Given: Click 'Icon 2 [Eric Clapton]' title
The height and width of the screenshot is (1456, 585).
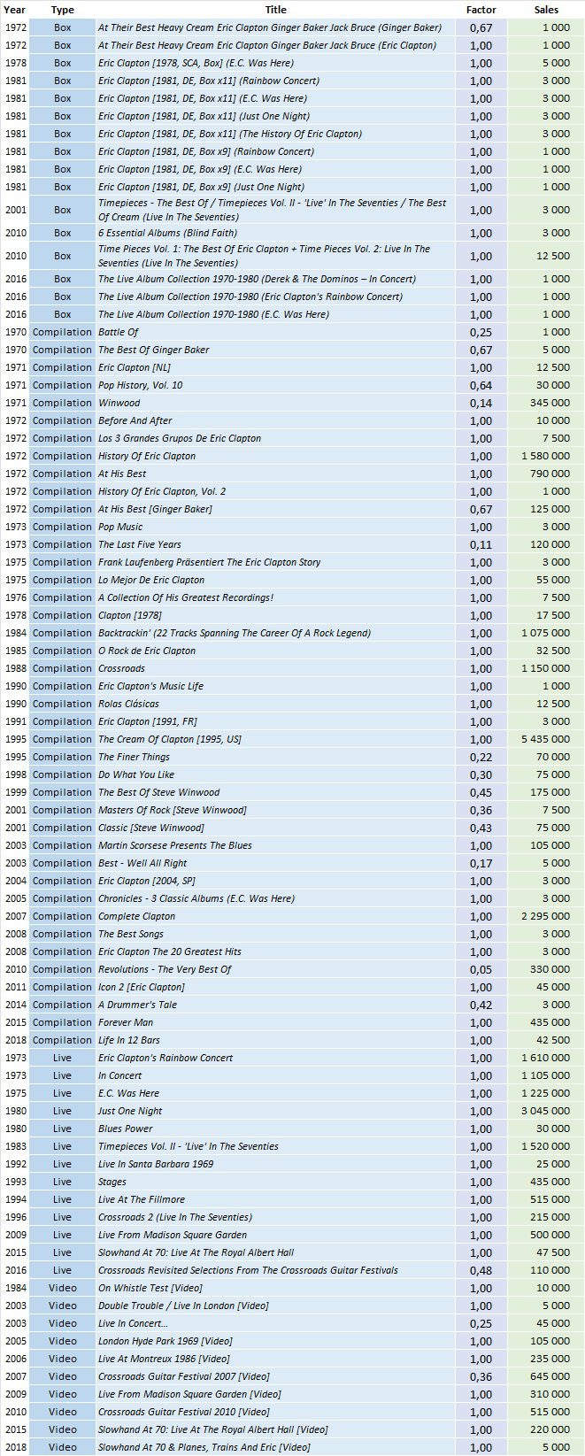Looking at the screenshot, I should pos(142,987).
